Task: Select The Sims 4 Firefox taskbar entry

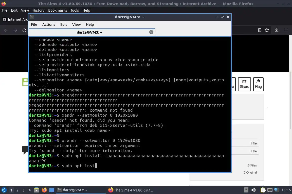Action: (x=131, y=190)
